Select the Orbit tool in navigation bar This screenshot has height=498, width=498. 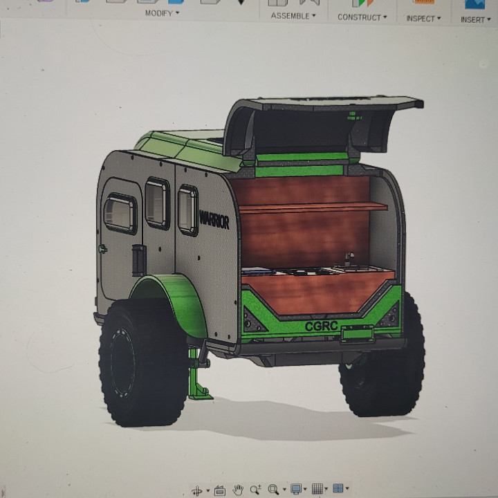[x=197, y=490]
